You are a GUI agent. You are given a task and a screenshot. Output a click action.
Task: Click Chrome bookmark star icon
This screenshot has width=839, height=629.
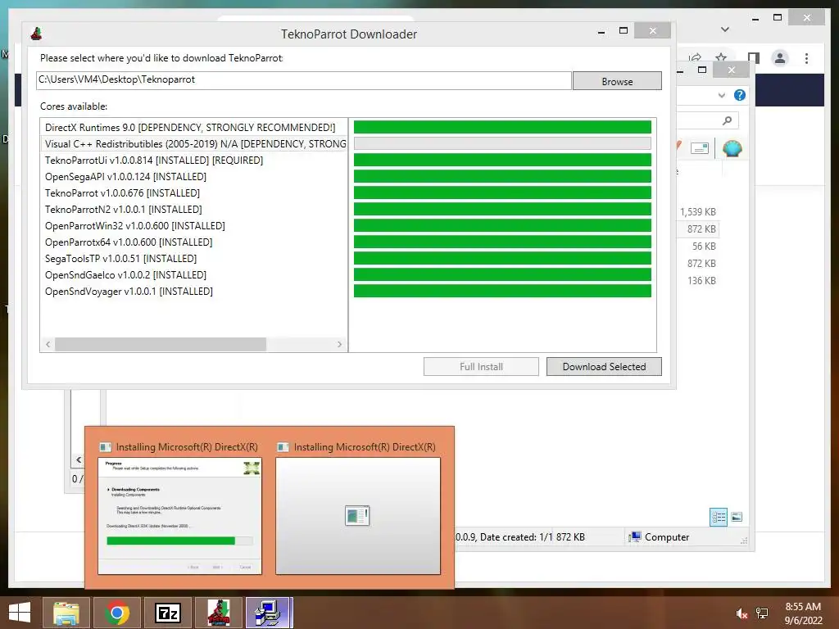pos(721,57)
